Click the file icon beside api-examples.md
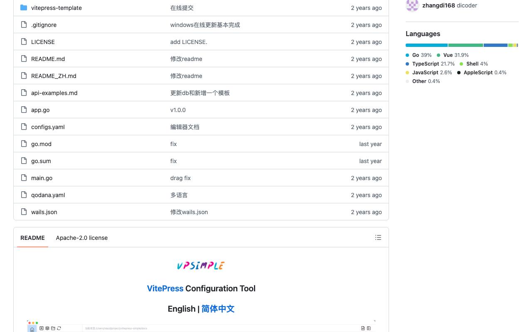 tap(24, 93)
